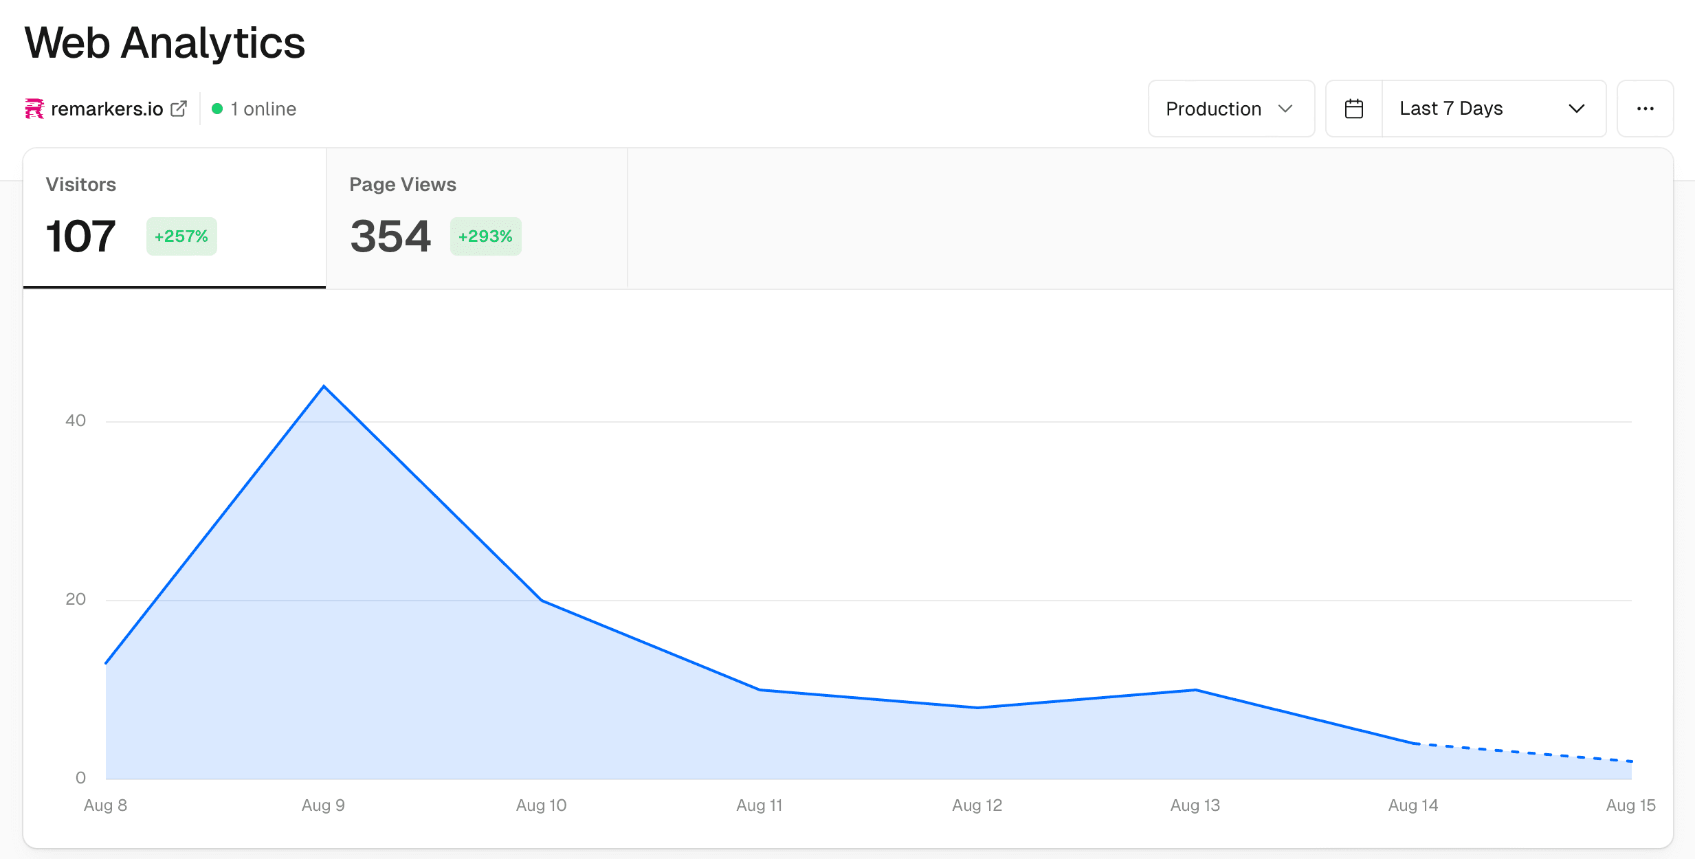Click the Aug 10 data point on chart
This screenshot has height=859, width=1695.
tap(542, 600)
